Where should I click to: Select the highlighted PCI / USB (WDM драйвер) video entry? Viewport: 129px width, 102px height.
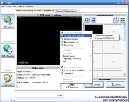click(76, 36)
